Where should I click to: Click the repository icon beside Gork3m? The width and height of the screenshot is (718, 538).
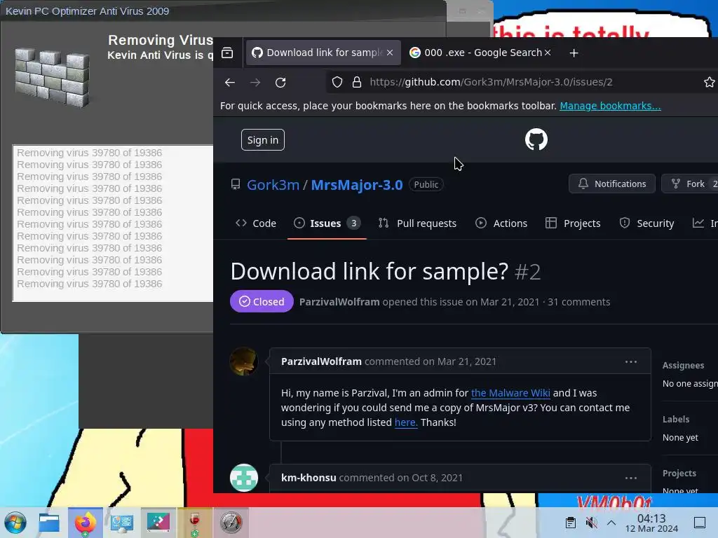[x=236, y=184]
